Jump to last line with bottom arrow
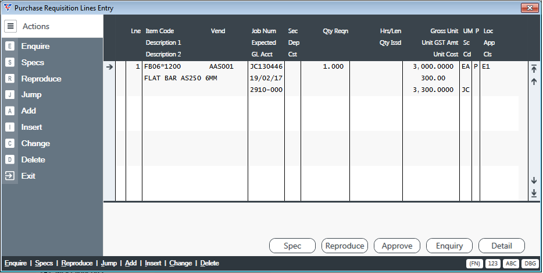The width and height of the screenshot is (543, 273). tap(534, 193)
